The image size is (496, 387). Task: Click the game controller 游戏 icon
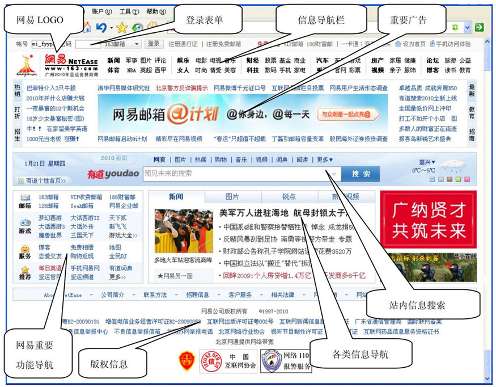click(x=25, y=222)
